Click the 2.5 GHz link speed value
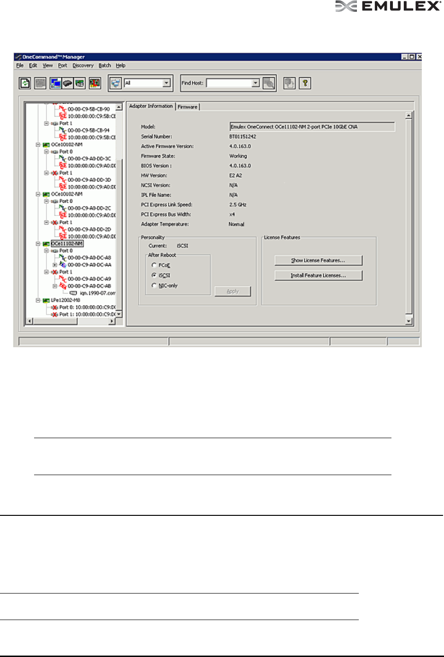444x657 pixels. 238,205
